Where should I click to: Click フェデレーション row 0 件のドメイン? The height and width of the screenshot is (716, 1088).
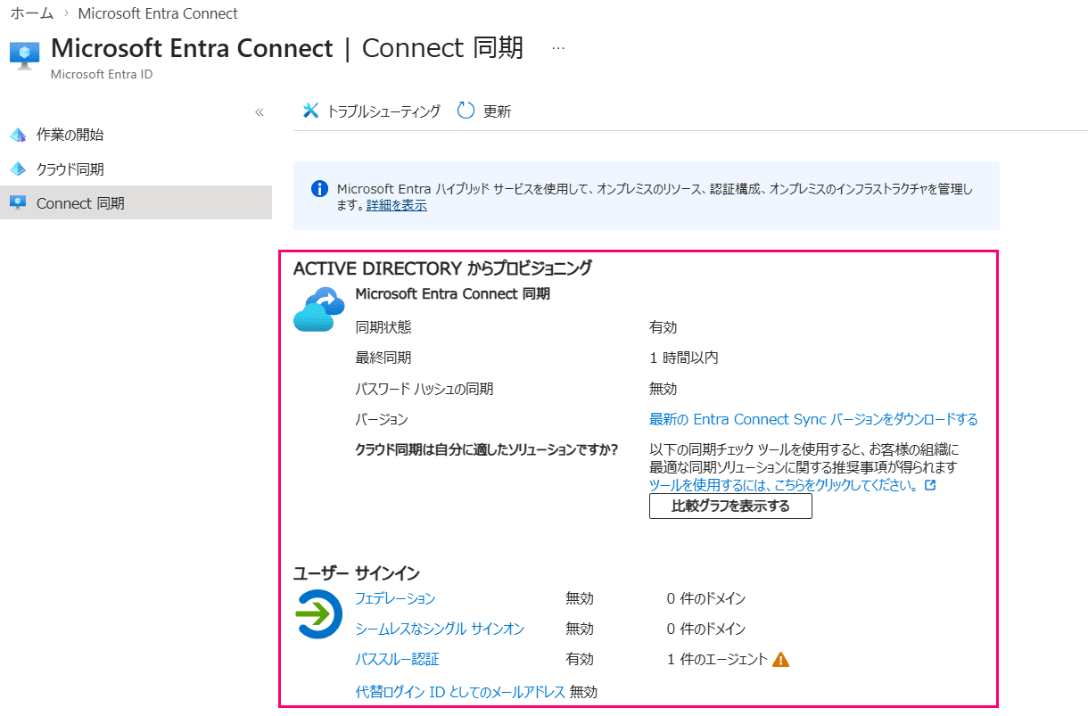(x=706, y=598)
